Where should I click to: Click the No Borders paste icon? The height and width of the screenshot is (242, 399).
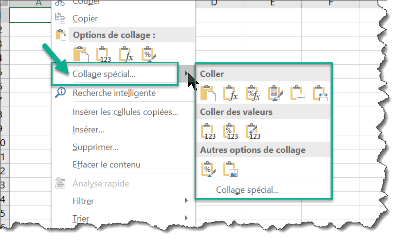coord(297,93)
